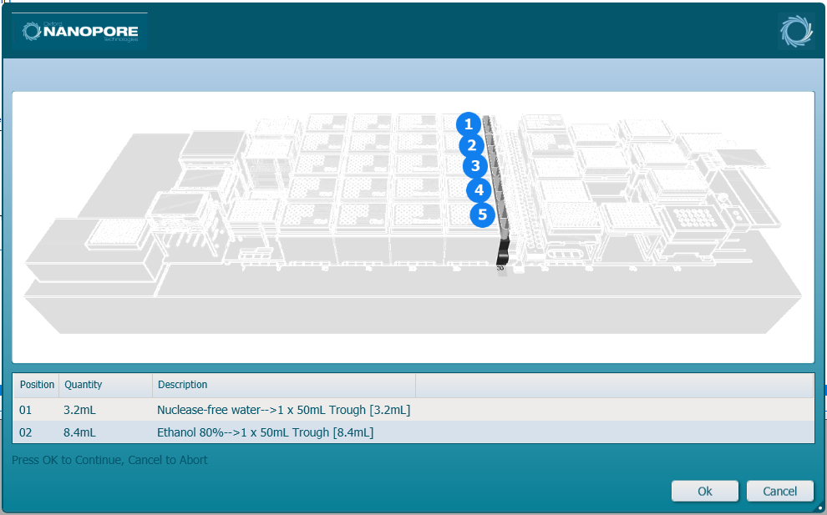Click the Quantity column header
827x515 pixels.
(x=105, y=385)
